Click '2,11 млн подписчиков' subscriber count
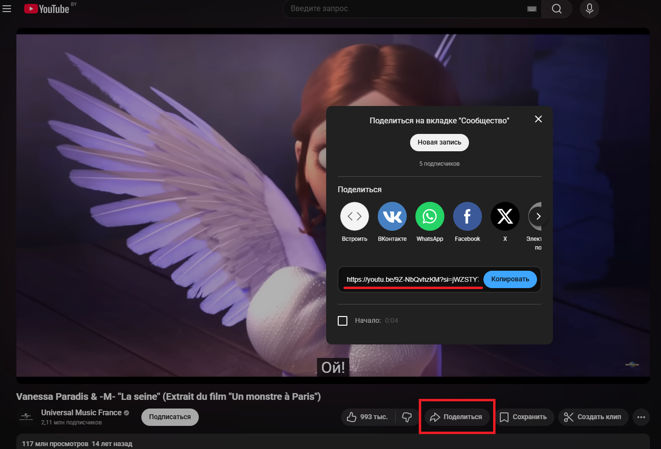Screen dimensions: 661x449 [71, 423]
